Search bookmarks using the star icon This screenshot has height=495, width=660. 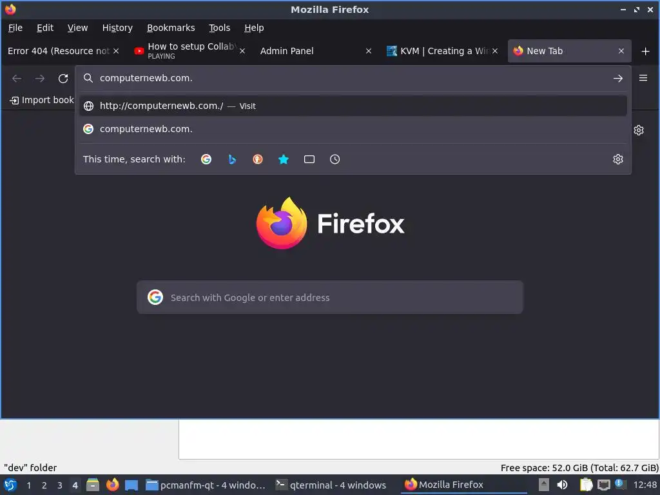coord(284,159)
